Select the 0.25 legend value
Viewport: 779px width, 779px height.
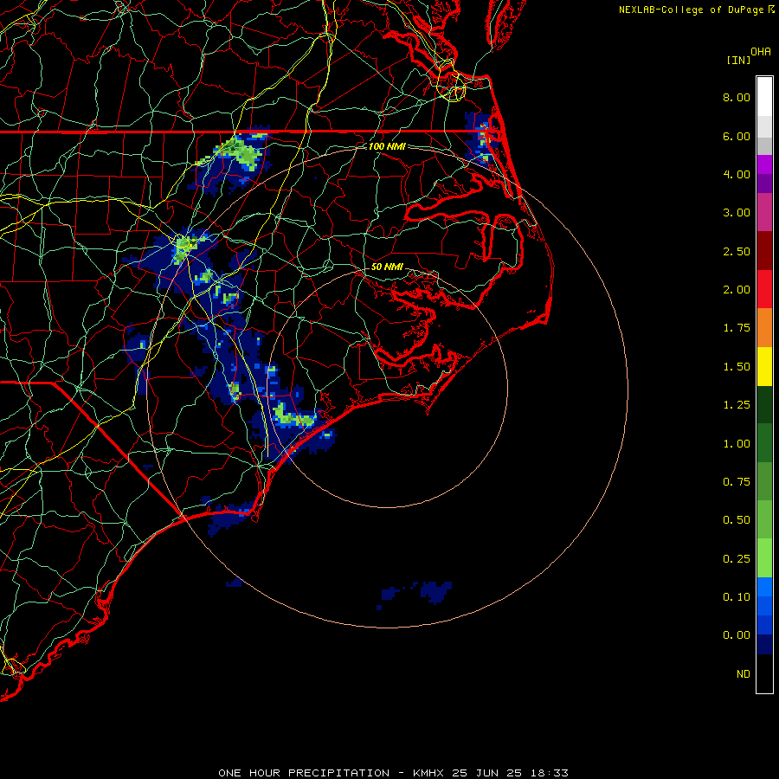pyautogui.click(x=737, y=559)
